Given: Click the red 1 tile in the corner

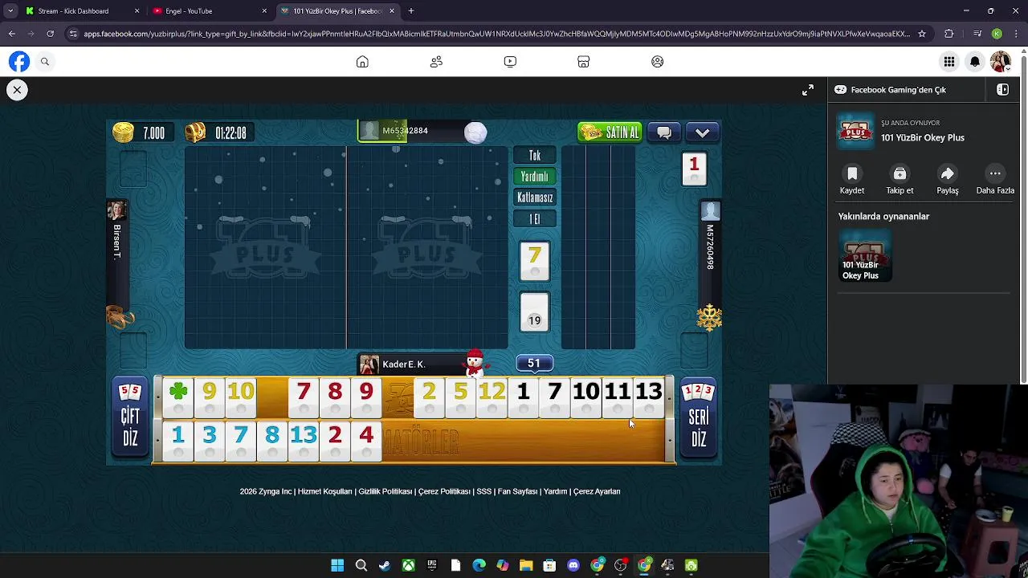Looking at the screenshot, I should [x=694, y=169].
